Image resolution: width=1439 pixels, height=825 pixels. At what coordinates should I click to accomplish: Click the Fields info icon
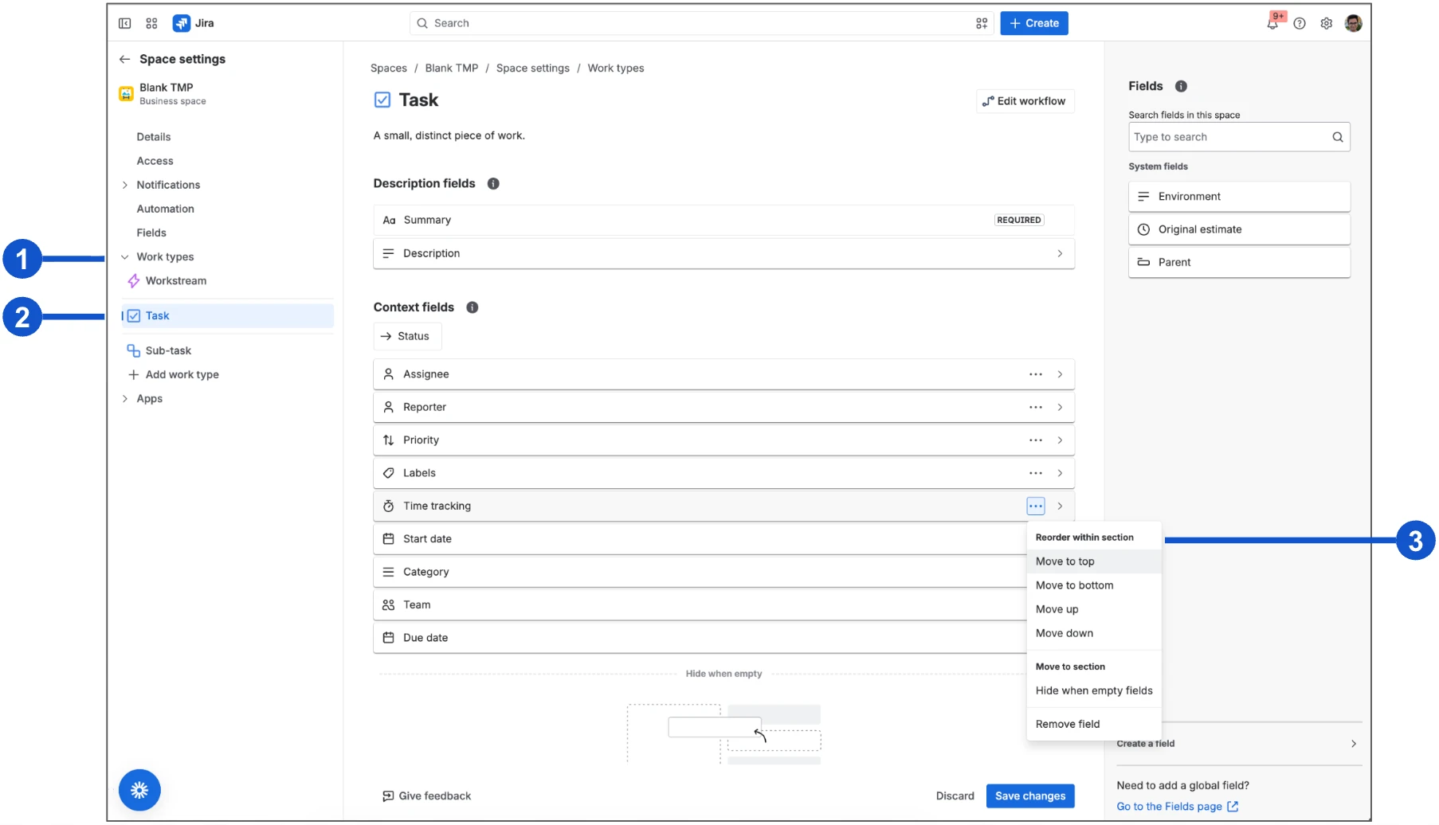tap(1181, 86)
